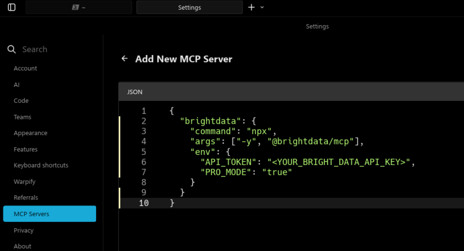
Task: Open the About section
Action: point(22,246)
